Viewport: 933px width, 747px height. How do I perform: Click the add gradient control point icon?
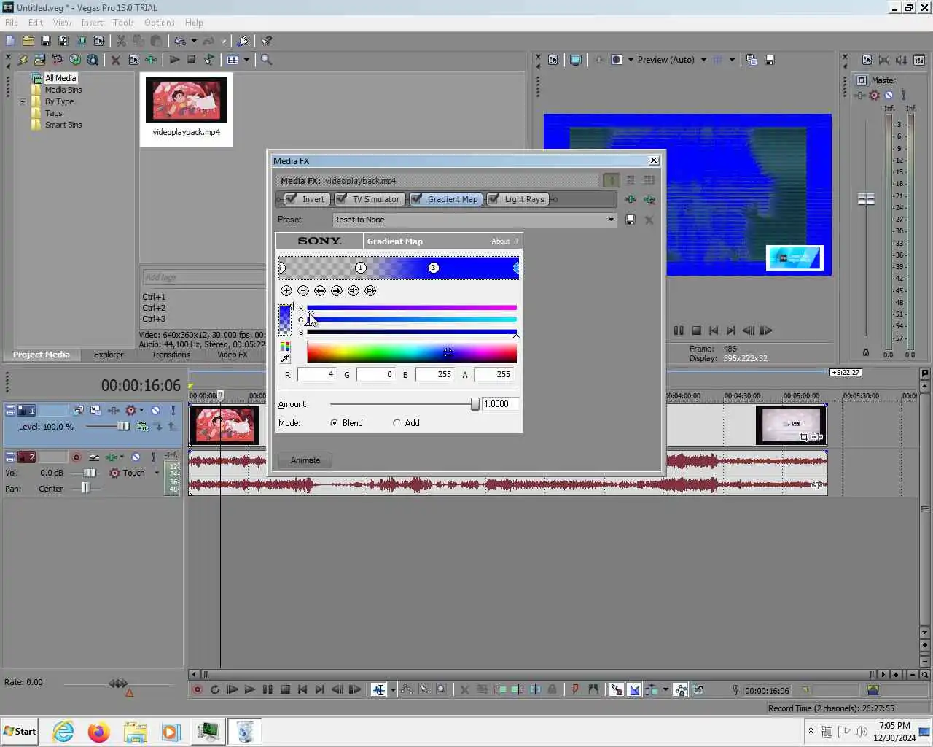click(x=286, y=290)
